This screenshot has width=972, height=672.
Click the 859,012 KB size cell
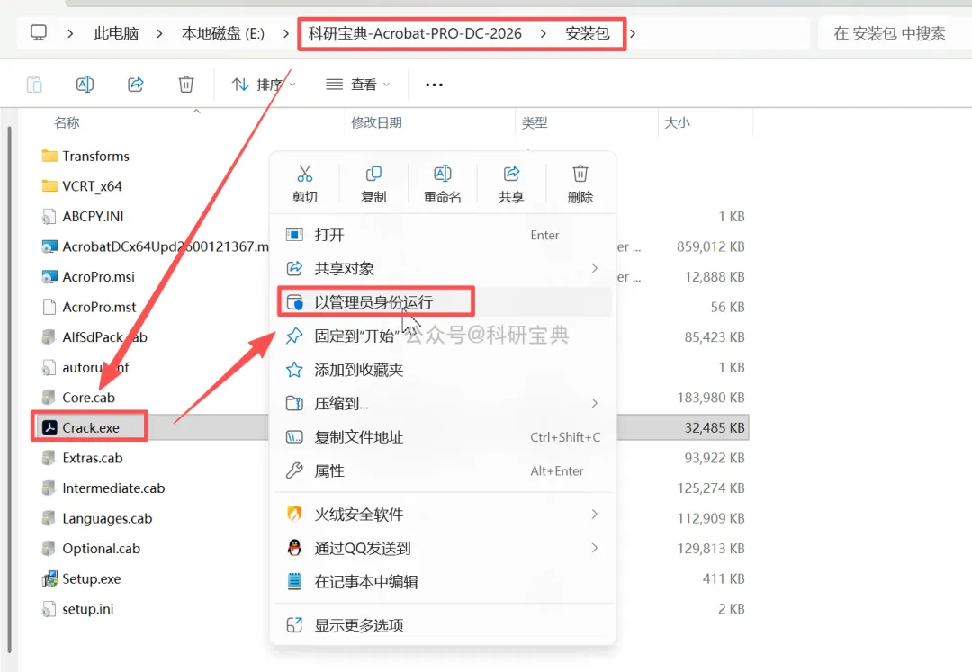coord(710,246)
